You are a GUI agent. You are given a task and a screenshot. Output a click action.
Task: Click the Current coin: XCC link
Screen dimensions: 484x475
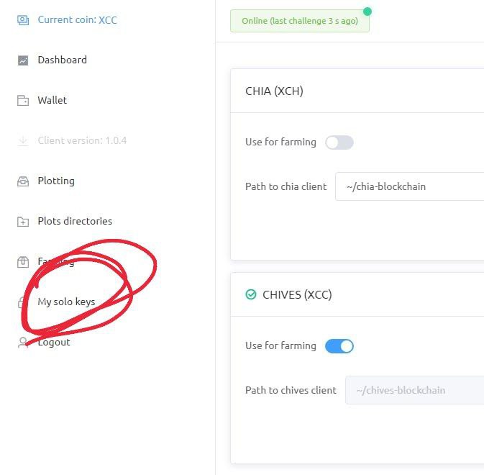pyautogui.click(x=77, y=19)
